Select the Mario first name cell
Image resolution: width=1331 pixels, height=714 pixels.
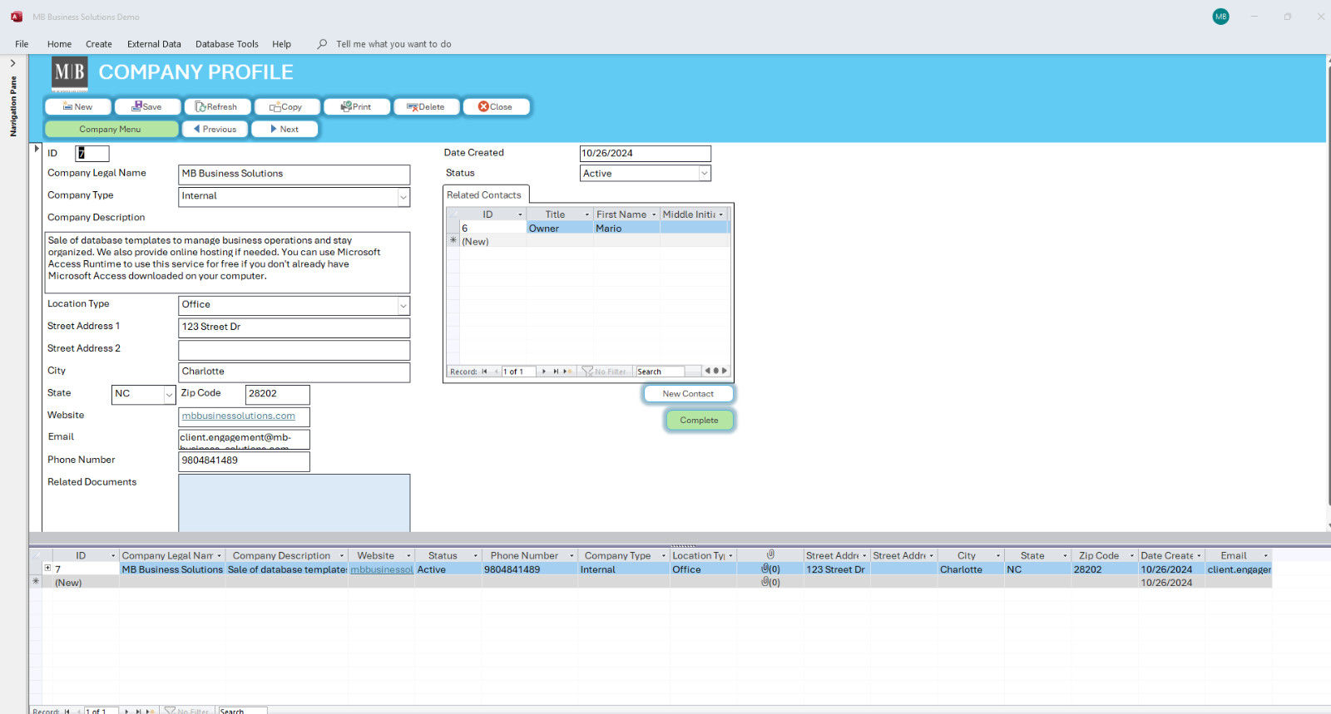(x=626, y=229)
